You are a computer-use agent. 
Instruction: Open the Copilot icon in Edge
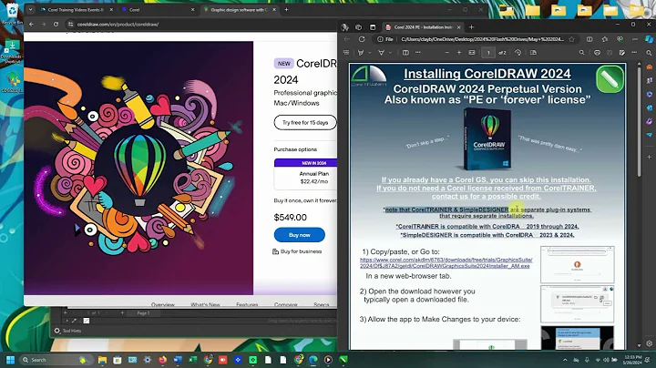(x=649, y=39)
